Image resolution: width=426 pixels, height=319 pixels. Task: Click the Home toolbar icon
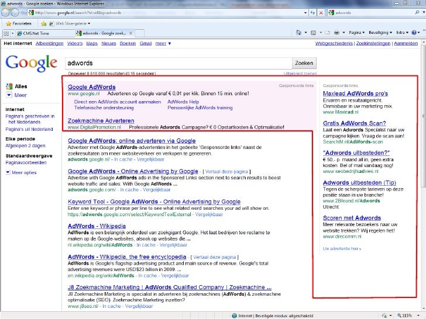click(298, 33)
